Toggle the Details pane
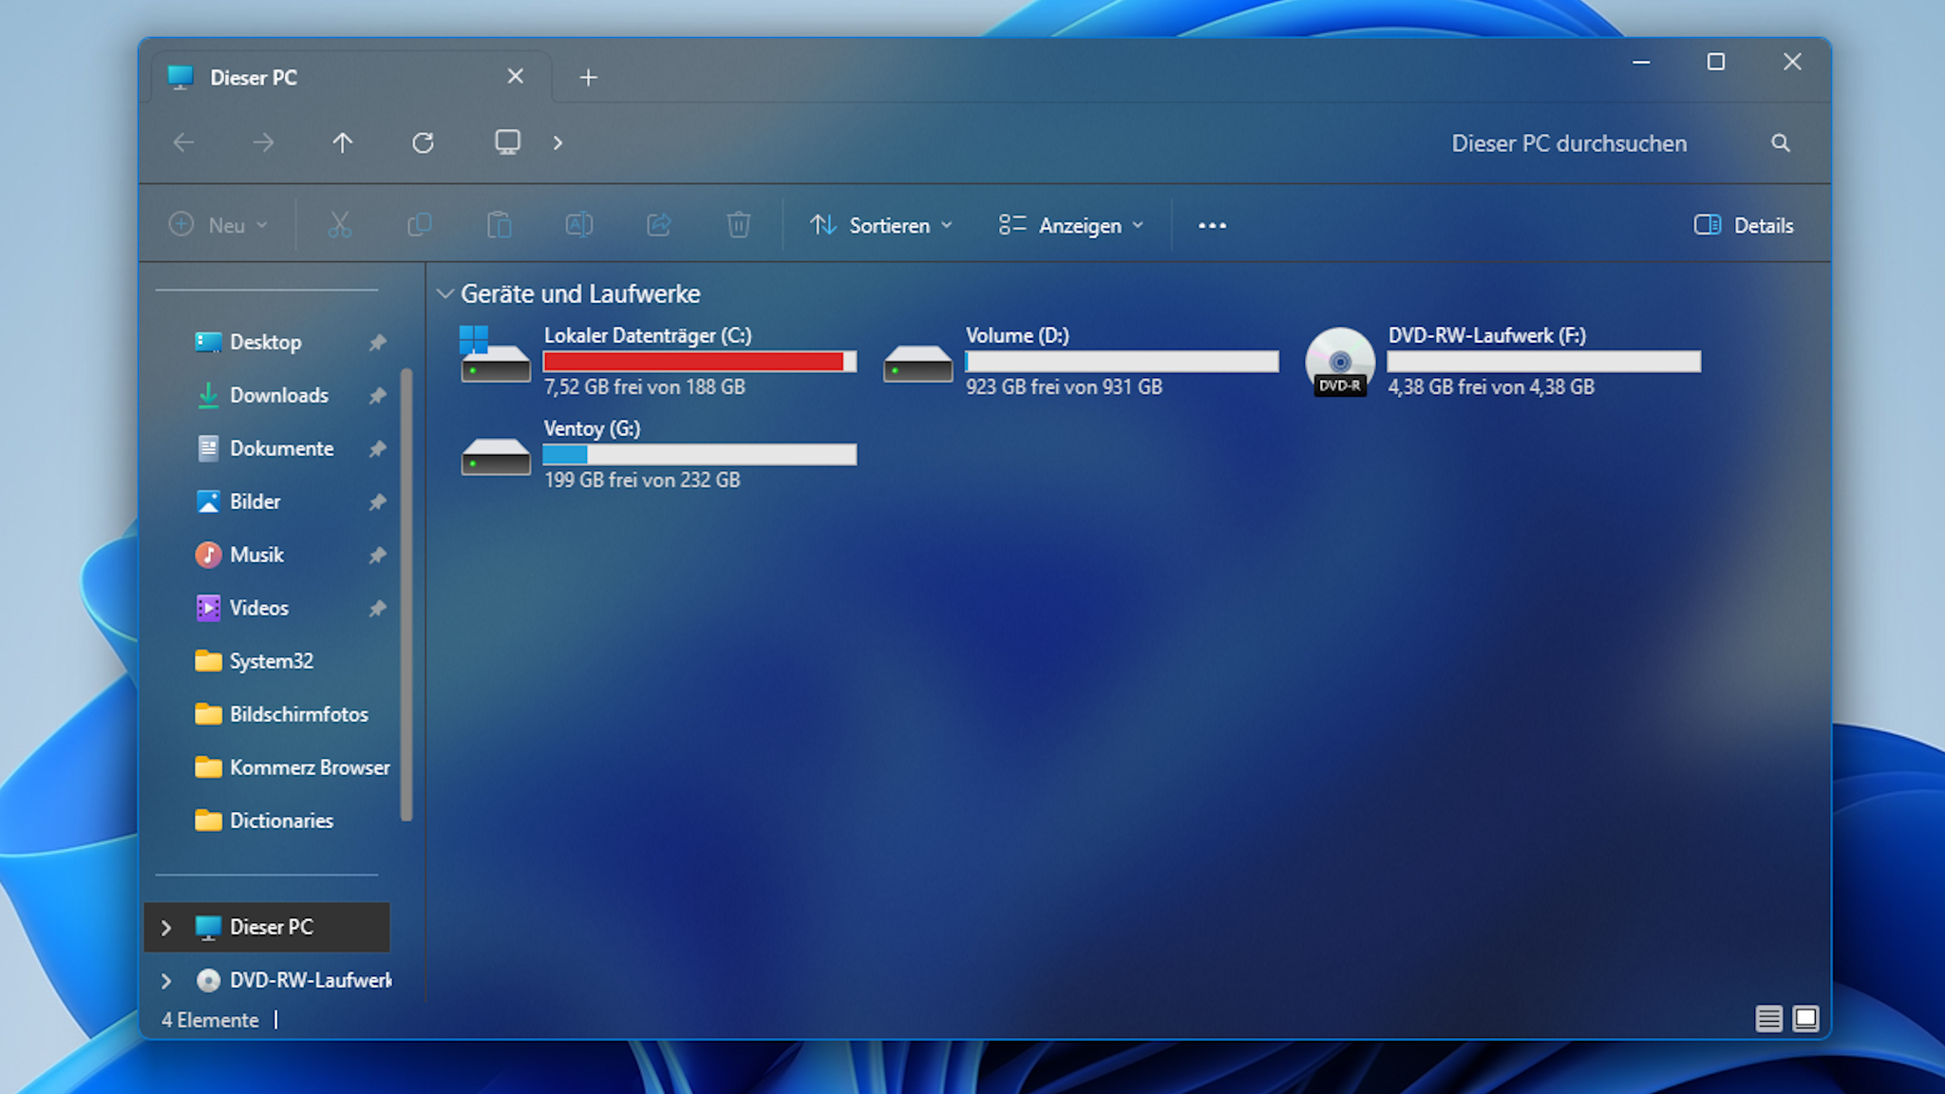The width and height of the screenshot is (1945, 1094). click(x=1744, y=225)
